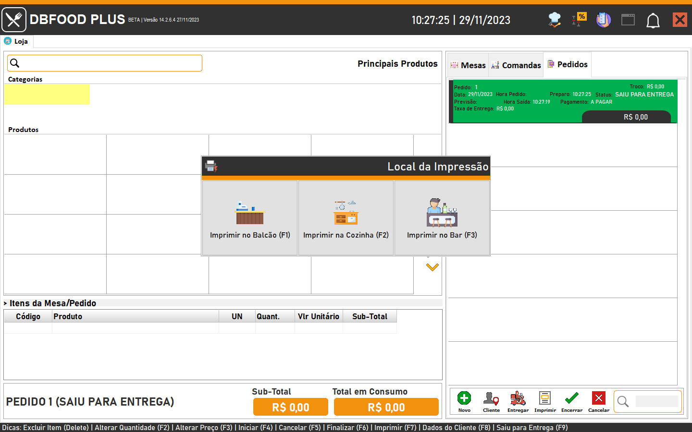
Task: Click the Hora Saída: 10:27:19 text
Action: click(x=527, y=102)
